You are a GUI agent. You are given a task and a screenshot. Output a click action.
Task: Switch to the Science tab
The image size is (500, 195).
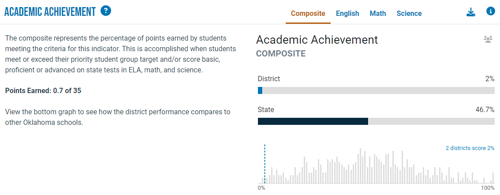(x=409, y=13)
